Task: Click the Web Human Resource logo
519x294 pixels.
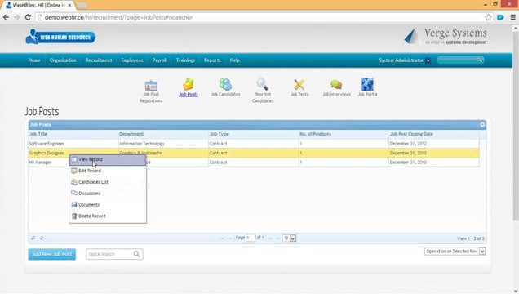Action: [60, 37]
